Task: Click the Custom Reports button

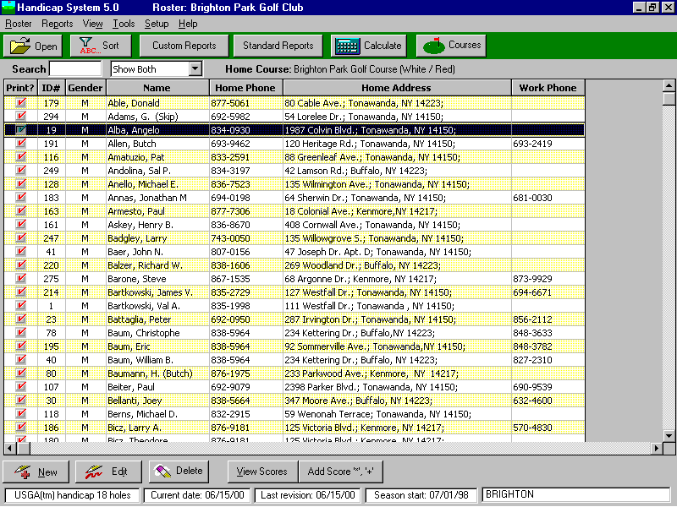Action: pos(184,46)
